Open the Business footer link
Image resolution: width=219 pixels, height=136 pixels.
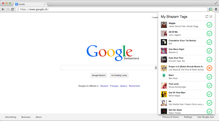tap(26, 117)
